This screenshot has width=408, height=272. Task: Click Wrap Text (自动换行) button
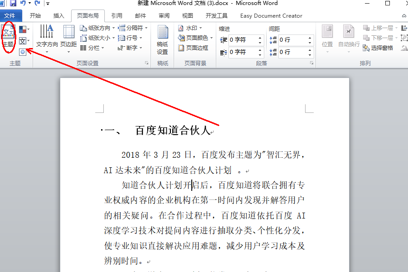coord(349,39)
